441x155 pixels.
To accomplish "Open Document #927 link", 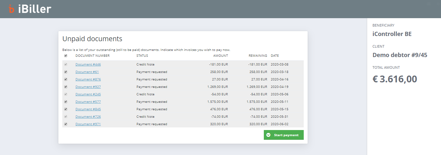I will (x=88, y=87).
